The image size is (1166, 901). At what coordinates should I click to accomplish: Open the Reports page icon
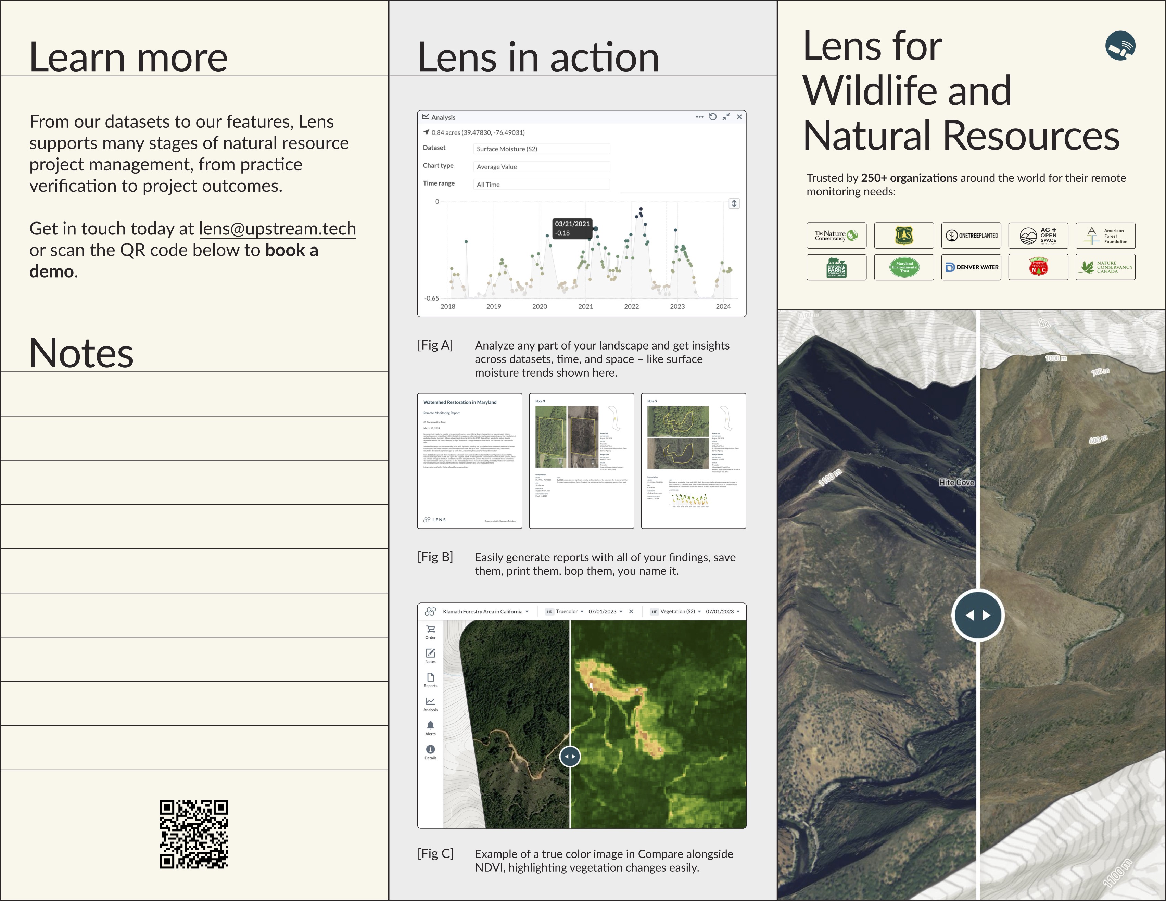(430, 678)
